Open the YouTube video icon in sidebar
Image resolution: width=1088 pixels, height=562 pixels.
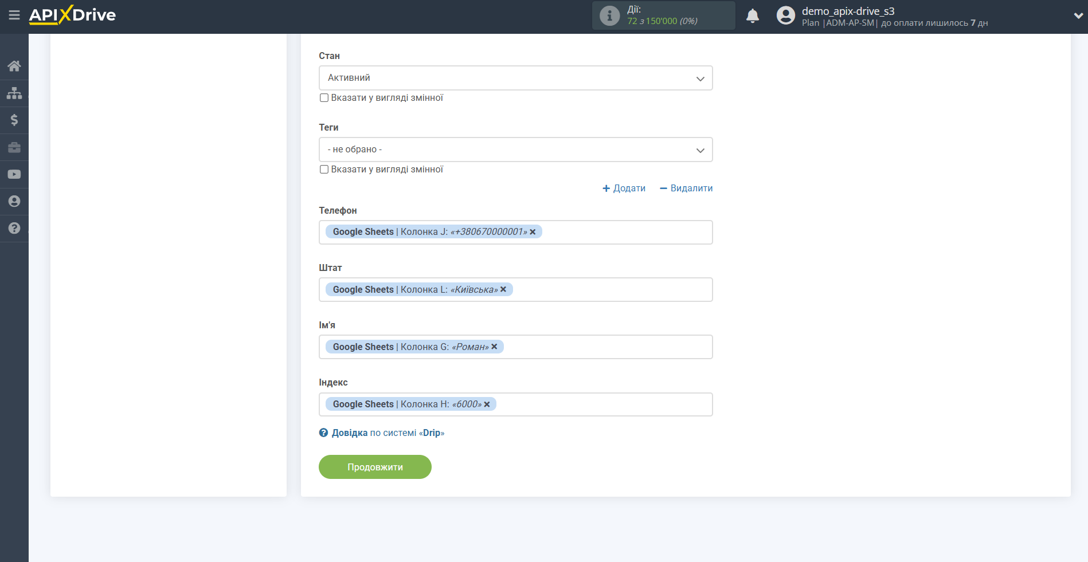(x=14, y=174)
